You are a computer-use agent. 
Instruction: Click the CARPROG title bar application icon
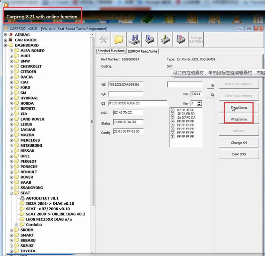pyautogui.click(x=6, y=28)
